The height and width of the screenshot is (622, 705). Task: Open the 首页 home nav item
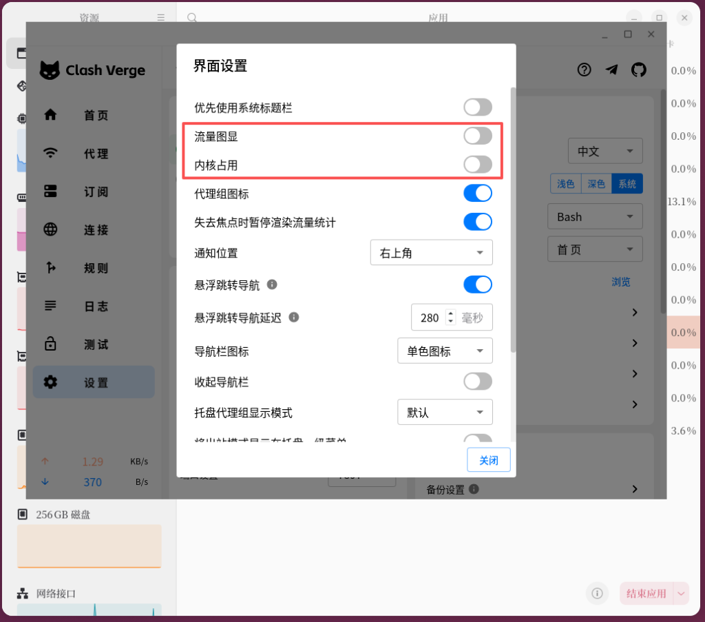point(94,115)
